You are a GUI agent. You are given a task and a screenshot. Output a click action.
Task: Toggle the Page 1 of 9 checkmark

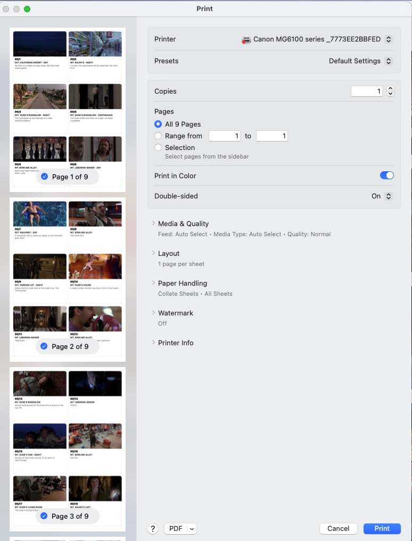click(x=45, y=177)
